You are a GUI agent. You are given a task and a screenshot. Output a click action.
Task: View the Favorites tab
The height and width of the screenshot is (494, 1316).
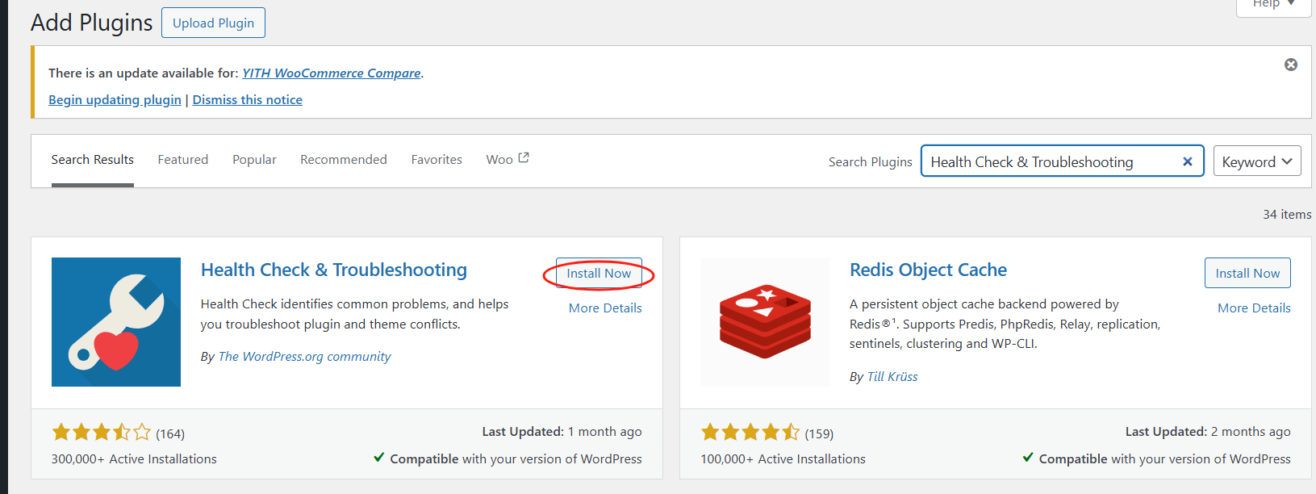[x=437, y=160]
